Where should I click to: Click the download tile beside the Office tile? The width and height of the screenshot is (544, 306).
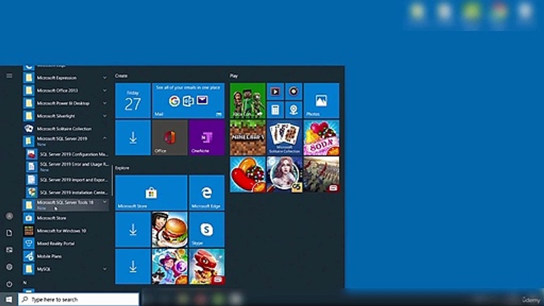pyautogui.click(x=133, y=137)
